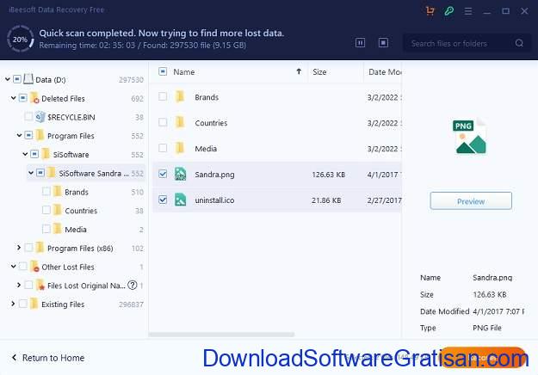The height and width of the screenshot is (375, 538).
Task: Click the question mark help icon
Action: pos(133,285)
